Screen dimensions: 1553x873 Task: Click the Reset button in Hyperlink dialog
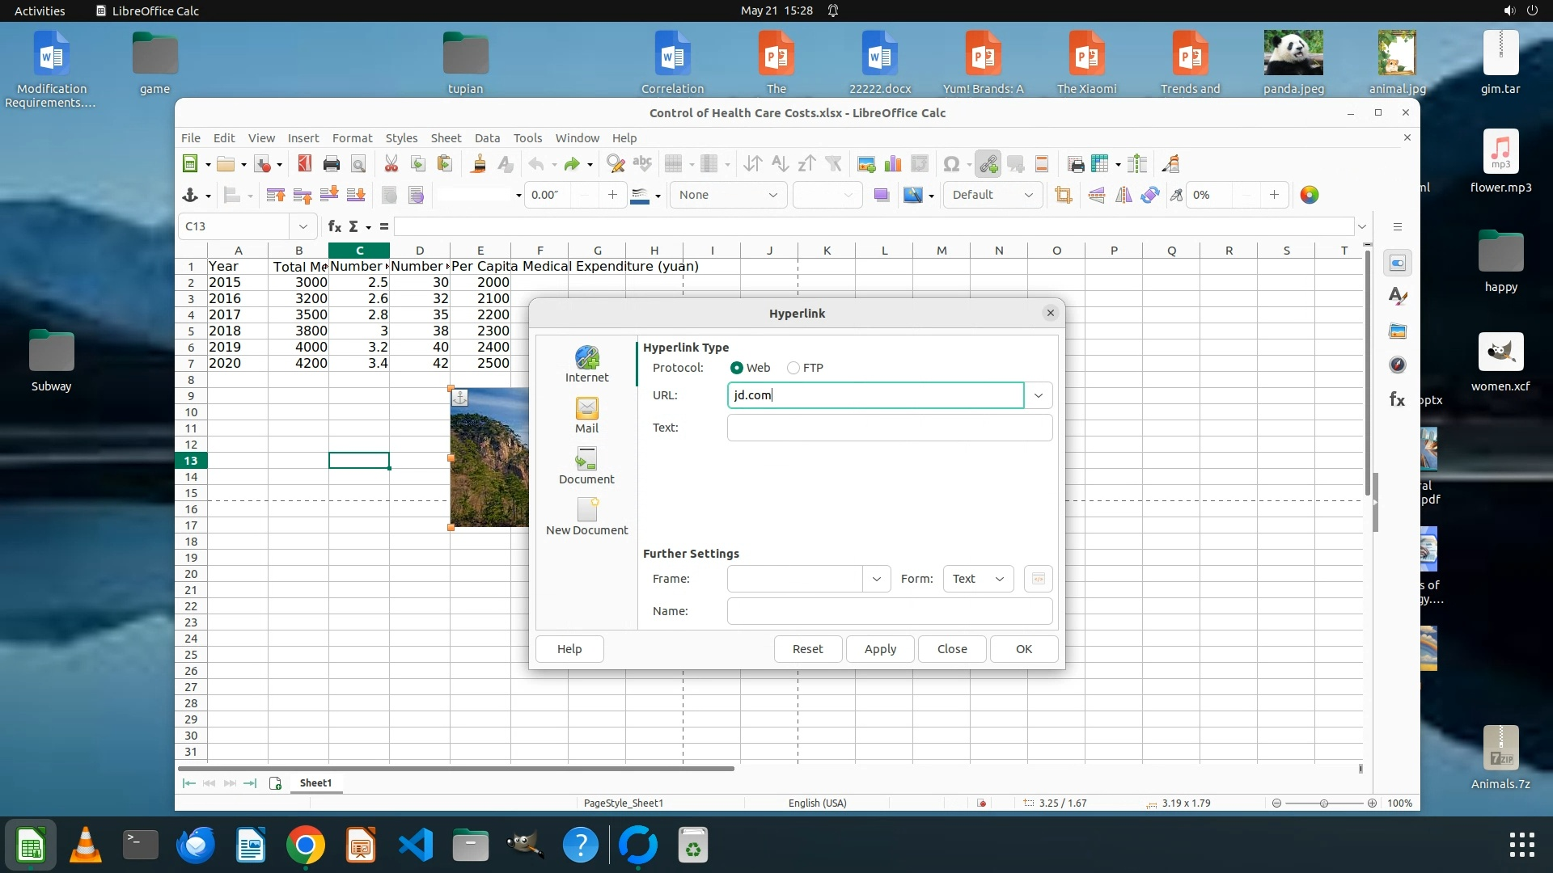point(807,649)
